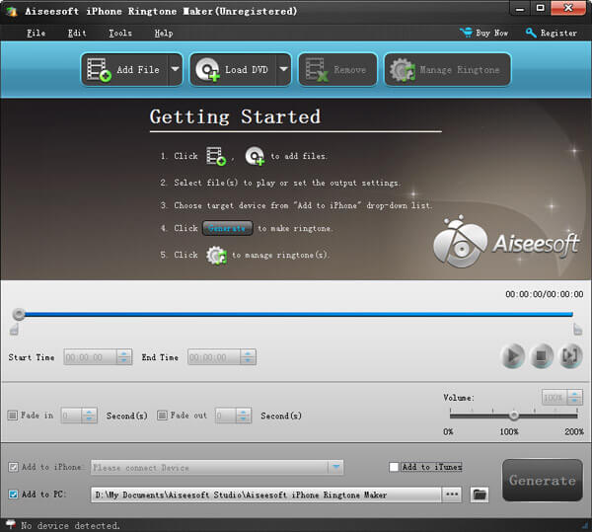Click the playback progress slider knob
This screenshot has height=532, width=592.
tap(19, 314)
